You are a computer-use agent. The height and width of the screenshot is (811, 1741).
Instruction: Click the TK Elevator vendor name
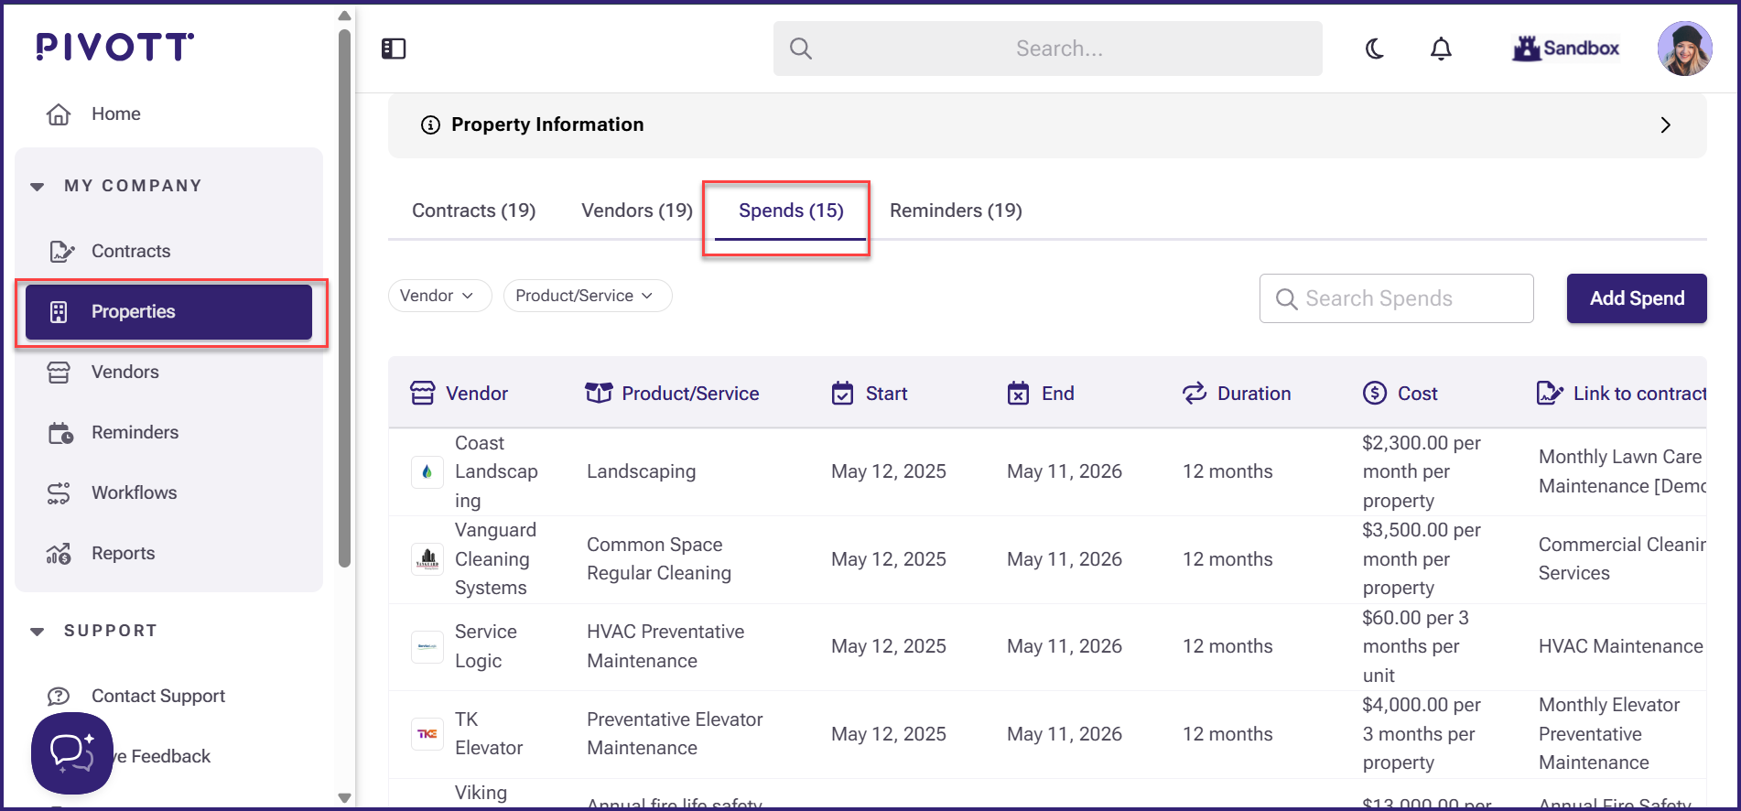[489, 734]
